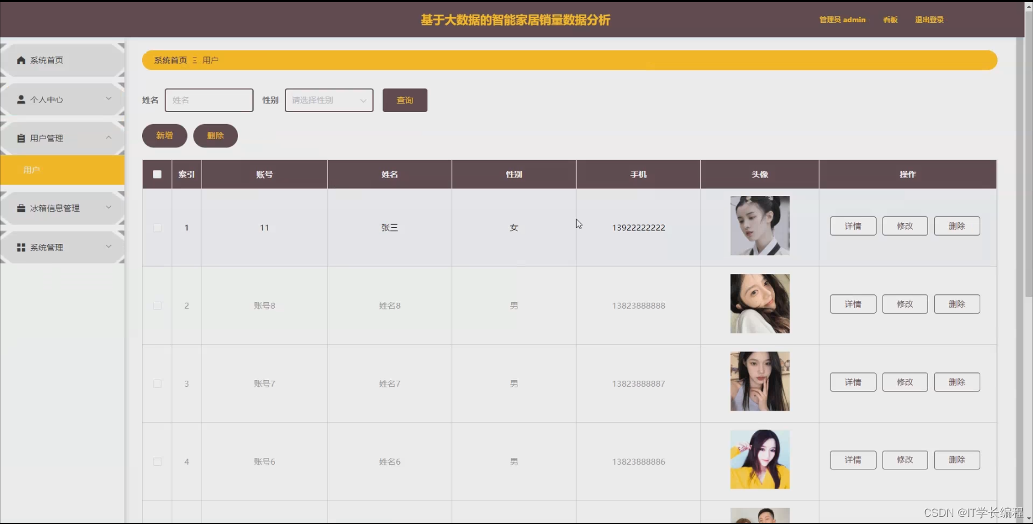The height and width of the screenshot is (524, 1033).
Task: Click the 头像 column header
Action: pyautogui.click(x=760, y=174)
